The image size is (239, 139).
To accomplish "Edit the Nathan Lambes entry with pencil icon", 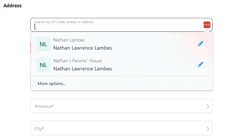I will tap(201, 44).
